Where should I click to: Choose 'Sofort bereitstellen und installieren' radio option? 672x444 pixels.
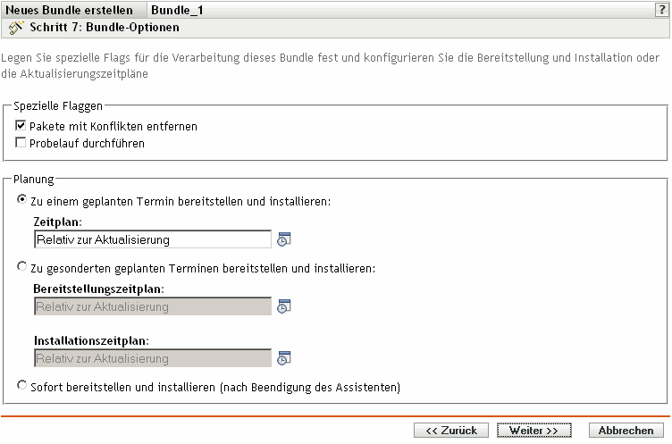click(x=22, y=388)
